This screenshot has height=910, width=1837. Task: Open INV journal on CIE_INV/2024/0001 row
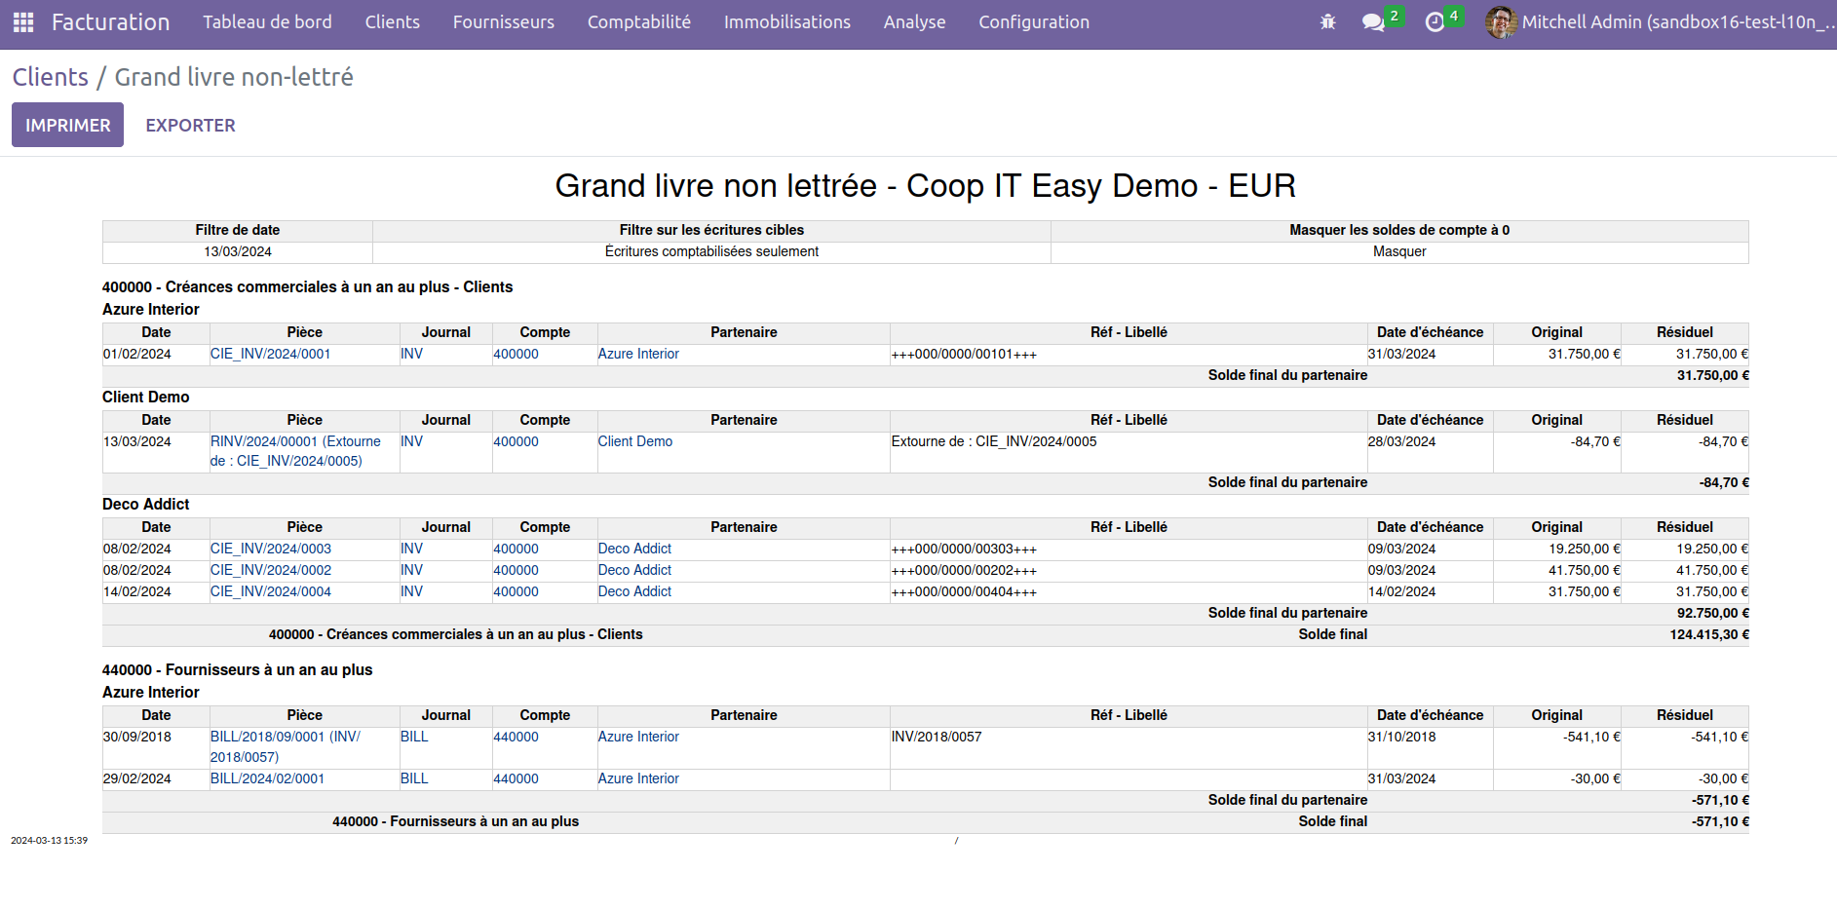point(412,354)
